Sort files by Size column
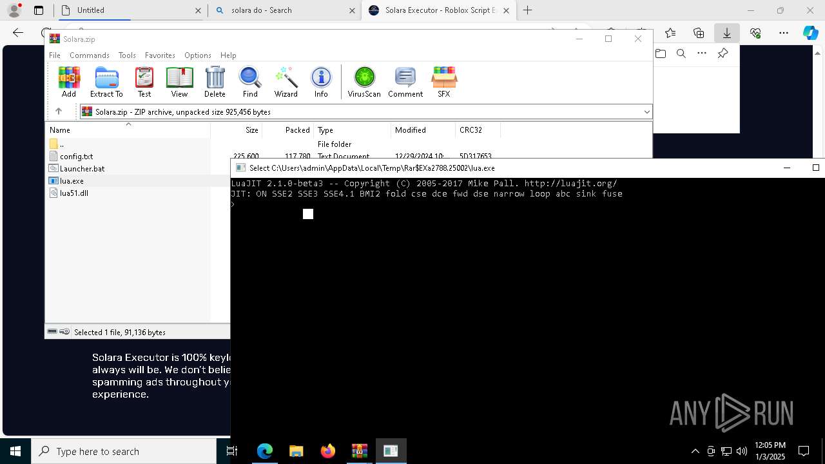 [x=237, y=130]
